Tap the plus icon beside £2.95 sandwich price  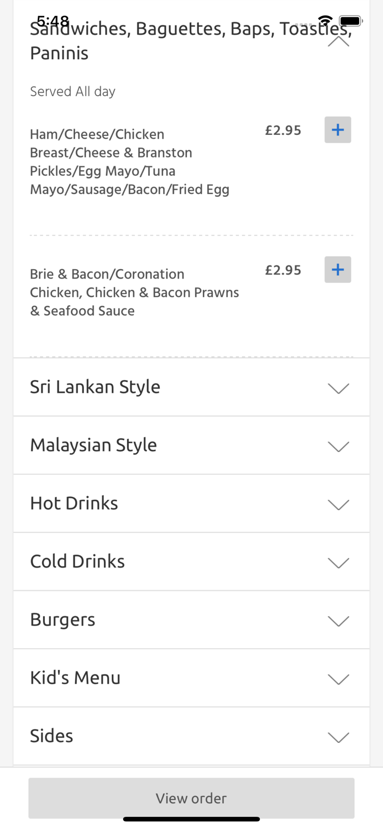(338, 130)
